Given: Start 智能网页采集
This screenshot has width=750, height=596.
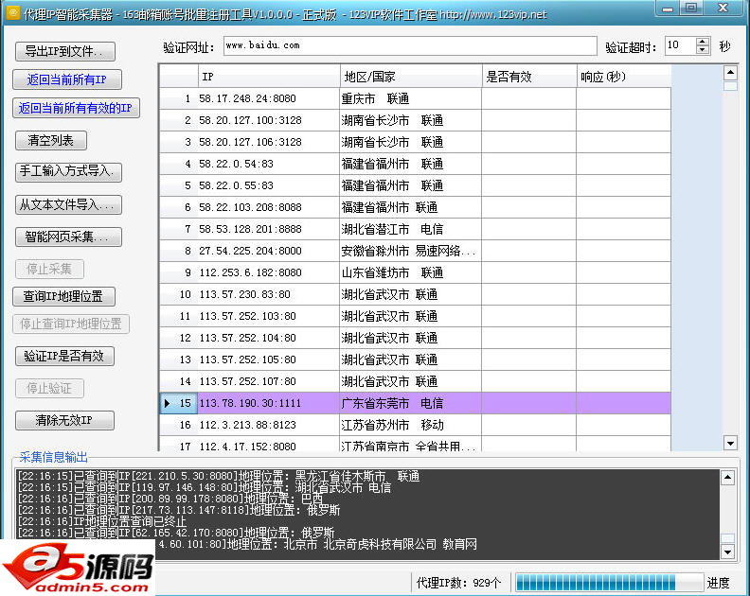Looking at the screenshot, I should [x=68, y=237].
